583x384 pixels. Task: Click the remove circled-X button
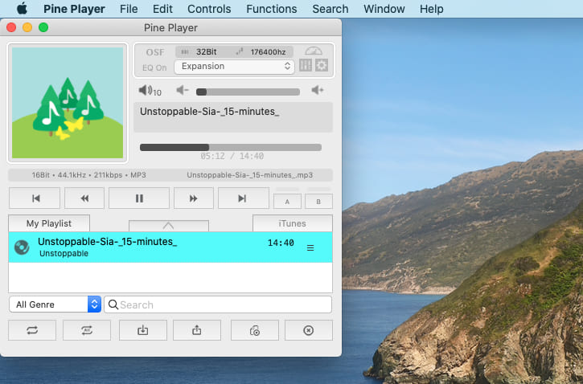[309, 330]
